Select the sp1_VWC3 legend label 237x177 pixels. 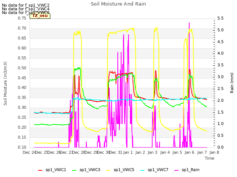(90, 170)
